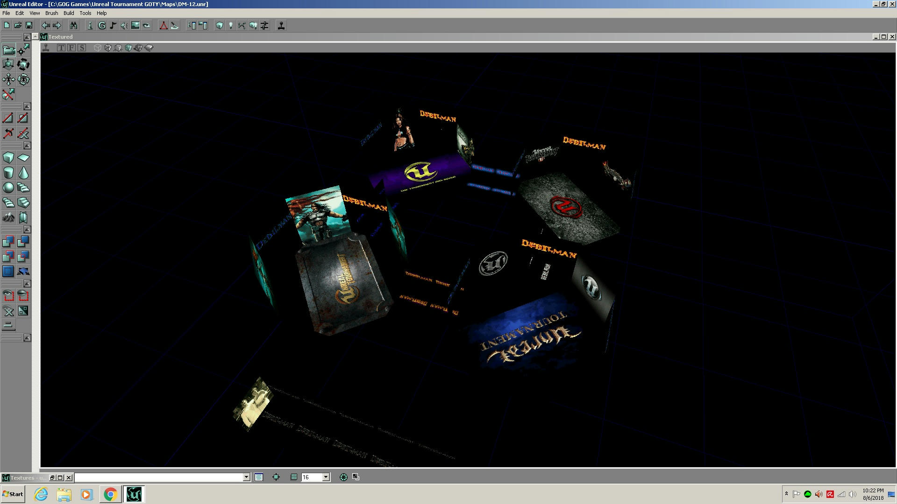
Task: Select brush scaling tool
Action: (x=8, y=64)
